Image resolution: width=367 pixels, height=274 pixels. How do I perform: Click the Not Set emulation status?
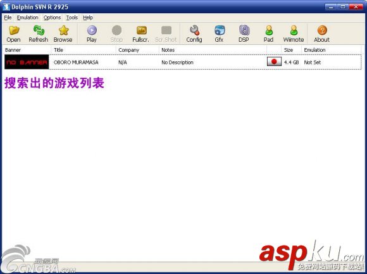pyautogui.click(x=312, y=62)
